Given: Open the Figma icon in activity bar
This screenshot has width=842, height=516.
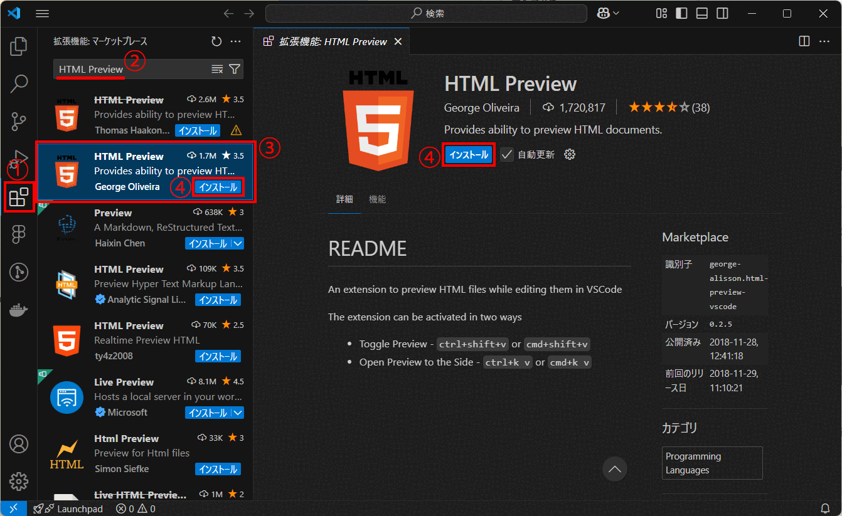Looking at the screenshot, I should click(x=19, y=234).
